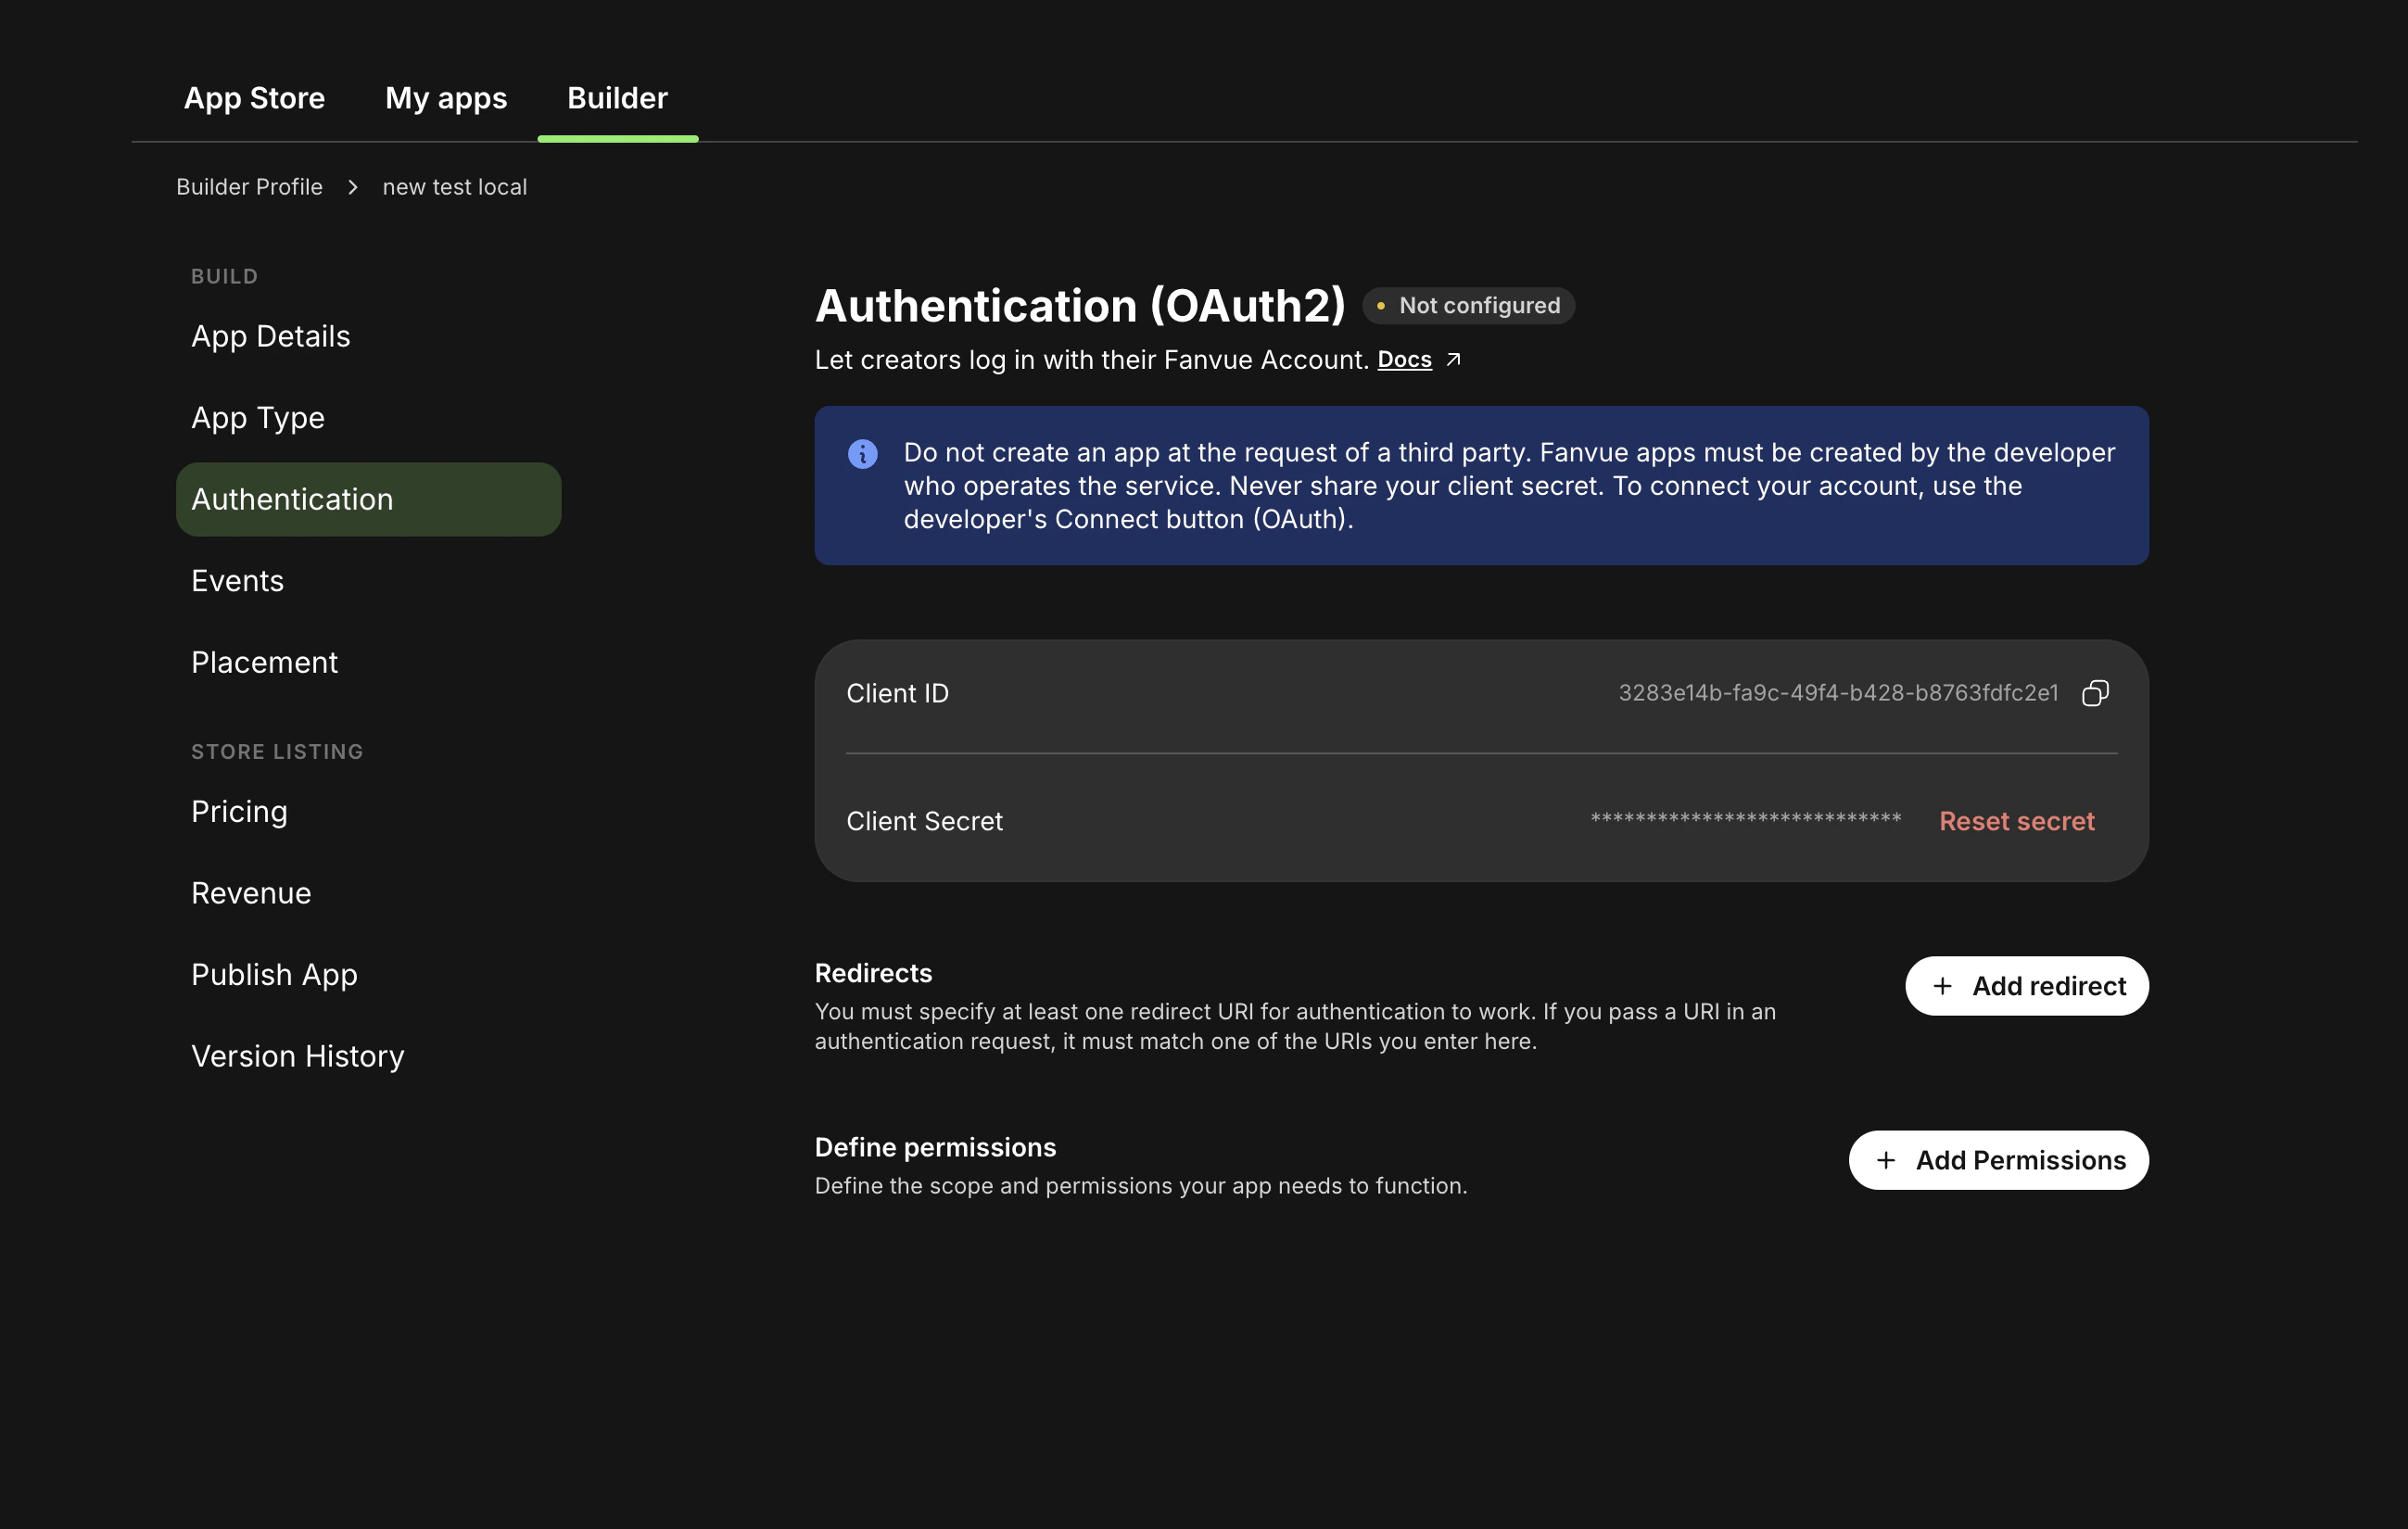Click the BUILD section label
The width and height of the screenshot is (2408, 1529).
coord(224,276)
